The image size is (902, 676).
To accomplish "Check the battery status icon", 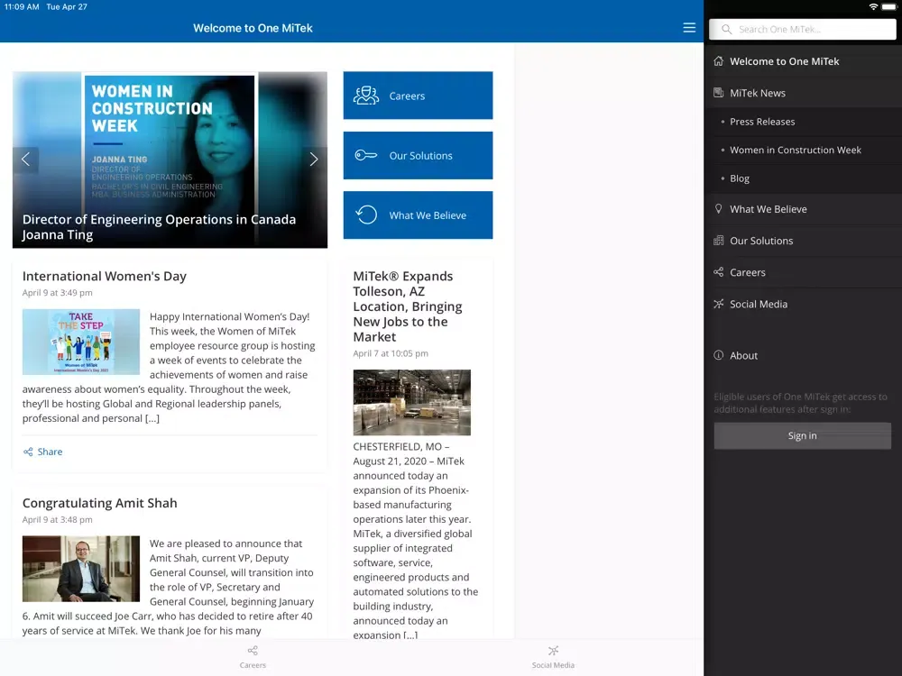I will click(888, 7).
